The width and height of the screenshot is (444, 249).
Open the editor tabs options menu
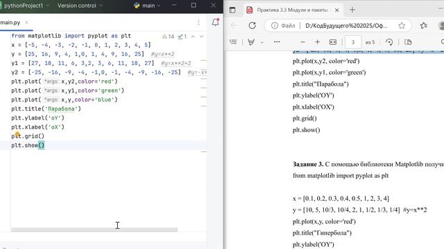tap(199, 23)
